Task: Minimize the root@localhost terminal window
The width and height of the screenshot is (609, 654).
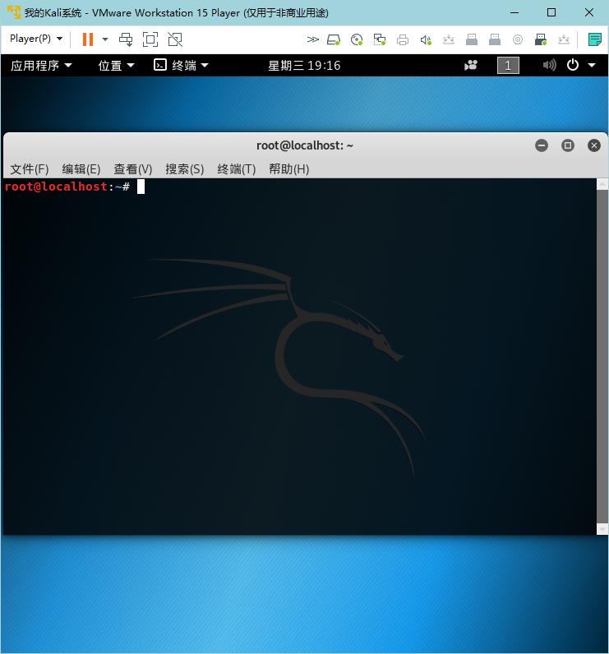Action: 542,145
